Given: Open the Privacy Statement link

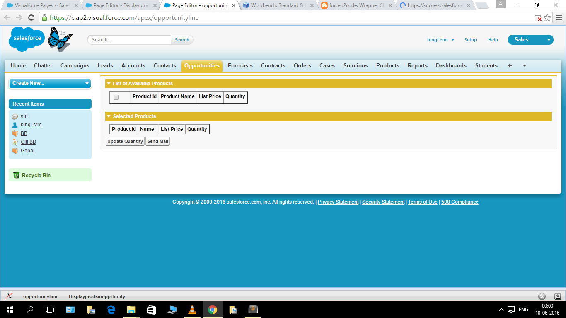Looking at the screenshot, I should [338, 202].
